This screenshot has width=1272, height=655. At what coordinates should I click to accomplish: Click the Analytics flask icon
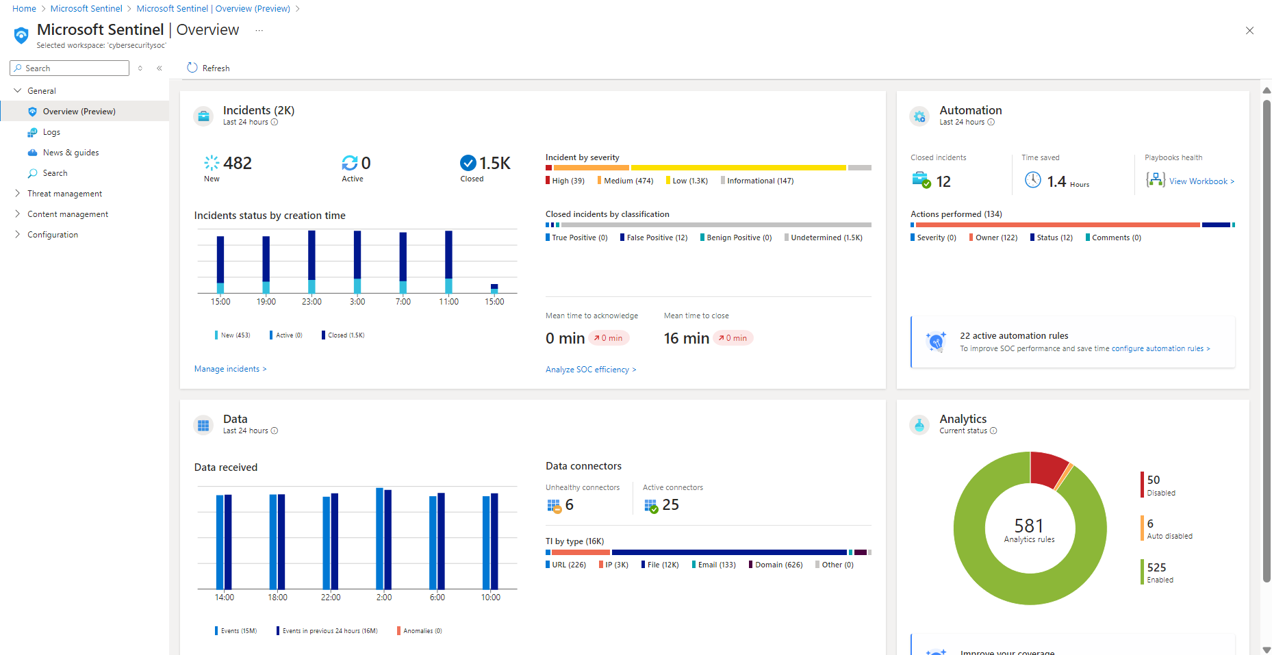pos(919,424)
